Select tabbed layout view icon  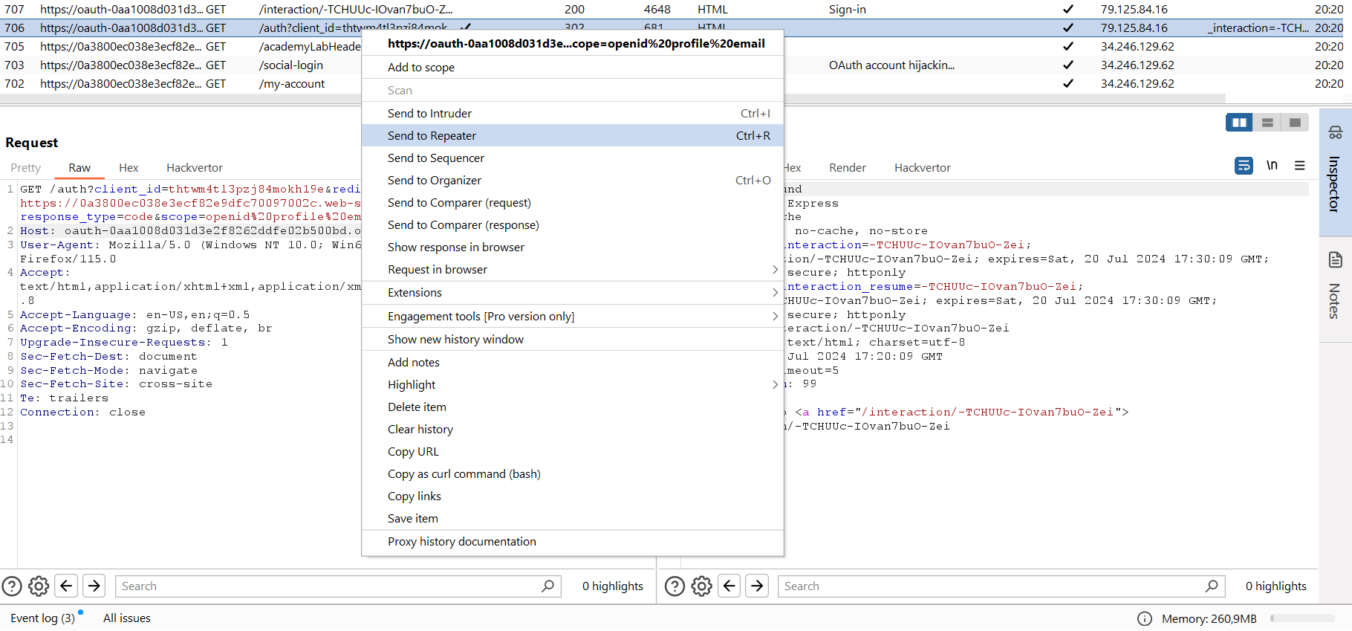tap(1295, 123)
